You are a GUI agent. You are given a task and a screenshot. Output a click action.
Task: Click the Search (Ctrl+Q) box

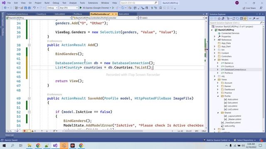pyautogui.click(x=139, y=3)
